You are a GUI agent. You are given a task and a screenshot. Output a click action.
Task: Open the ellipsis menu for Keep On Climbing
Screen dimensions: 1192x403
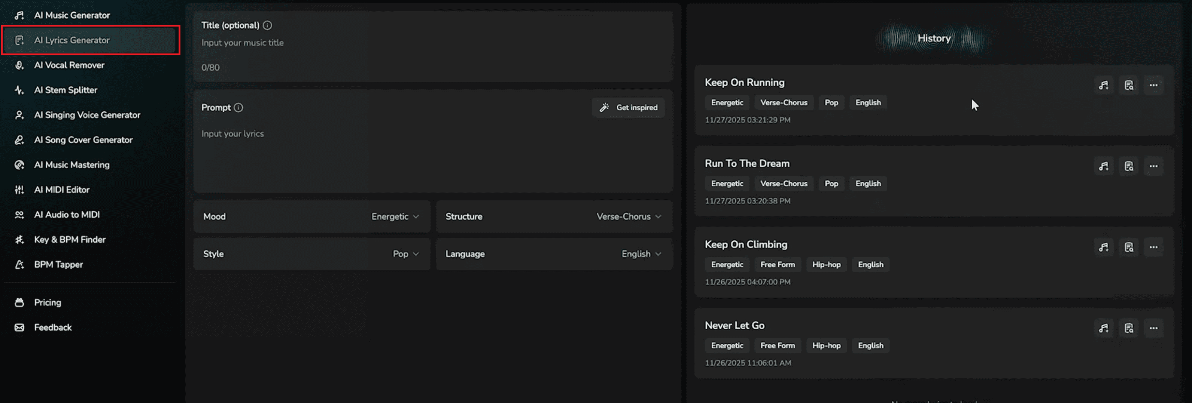(x=1153, y=247)
